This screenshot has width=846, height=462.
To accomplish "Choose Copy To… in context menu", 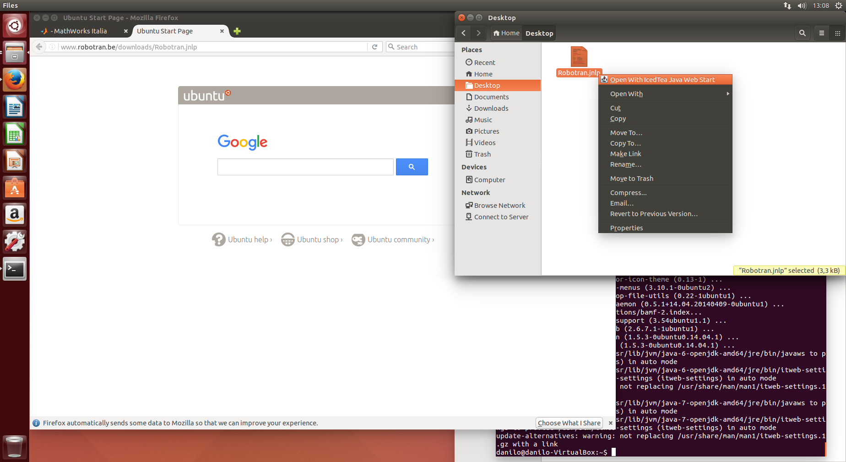I will tap(665, 143).
